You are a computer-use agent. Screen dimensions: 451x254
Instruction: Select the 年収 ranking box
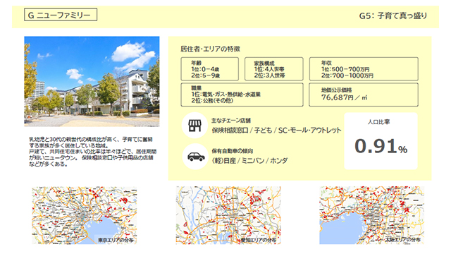coord(364,69)
